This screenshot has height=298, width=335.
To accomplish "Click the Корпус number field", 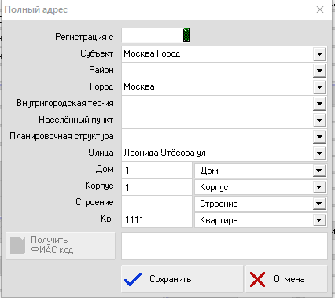I will [x=156, y=187].
